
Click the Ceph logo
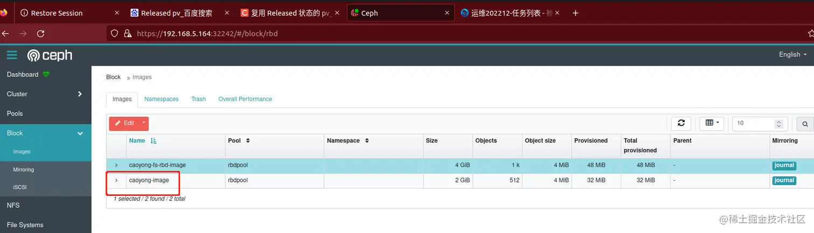(50, 55)
